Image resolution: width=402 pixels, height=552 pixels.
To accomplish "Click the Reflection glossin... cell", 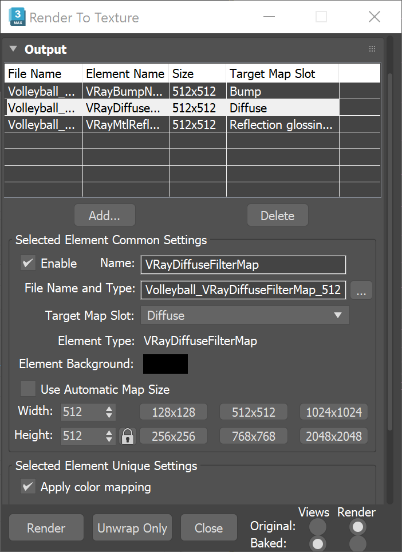I will [282, 124].
